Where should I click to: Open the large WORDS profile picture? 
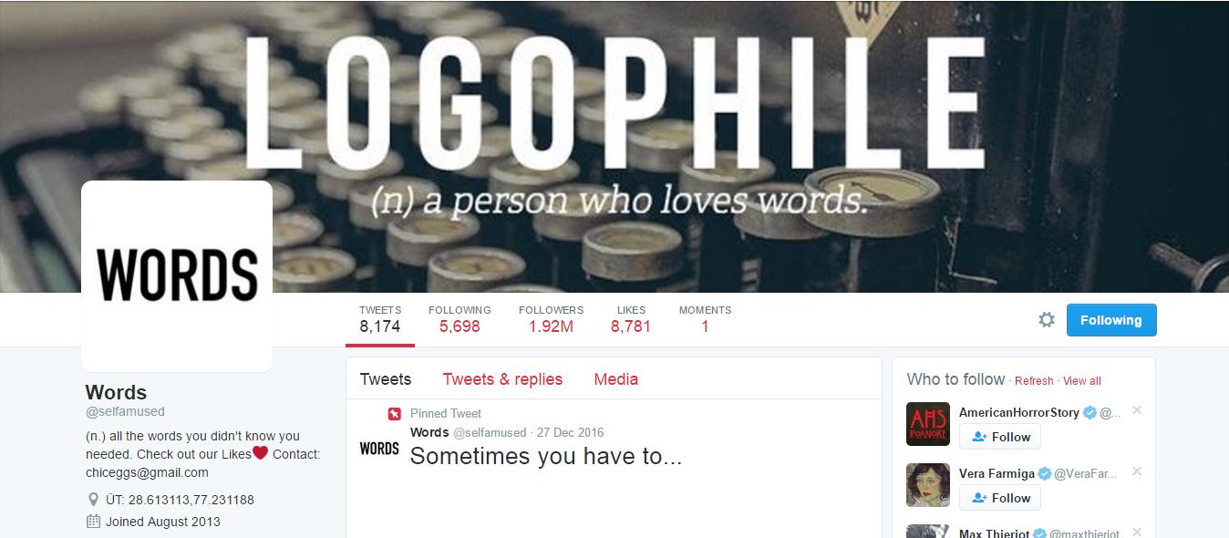tap(177, 275)
